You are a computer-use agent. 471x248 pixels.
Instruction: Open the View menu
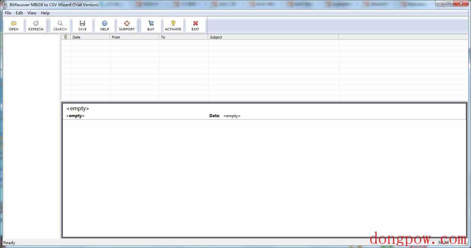click(x=32, y=13)
